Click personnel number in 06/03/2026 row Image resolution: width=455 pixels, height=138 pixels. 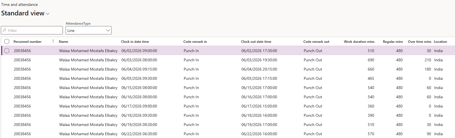tap(22, 60)
